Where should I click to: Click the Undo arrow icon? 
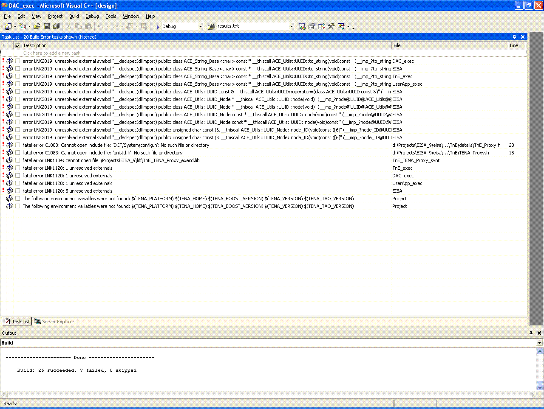[x=101, y=26]
